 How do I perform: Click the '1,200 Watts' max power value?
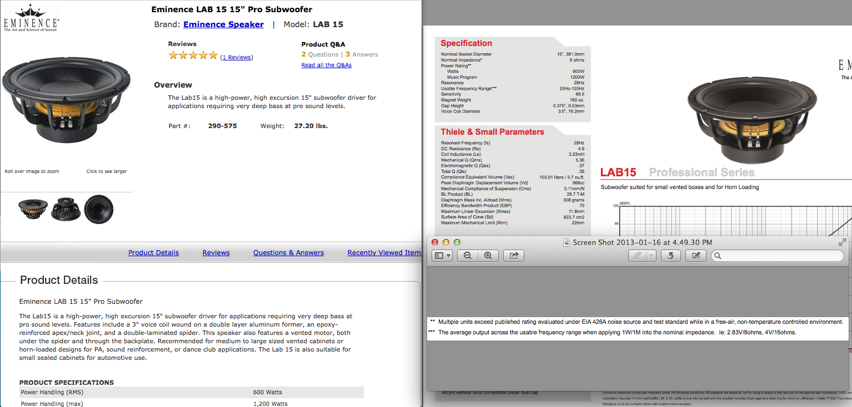[x=270, y=404]
